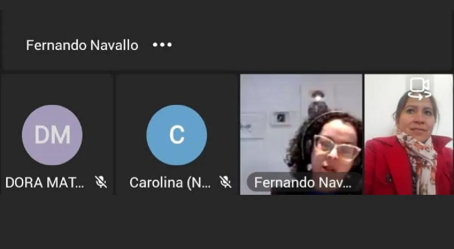Tap the wall picture frame in Fernando's video
454x249 pixels.
(281, 117)
